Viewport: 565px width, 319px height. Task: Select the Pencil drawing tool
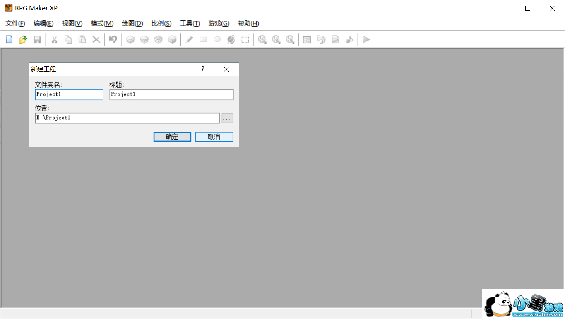(x=189, y=39)
